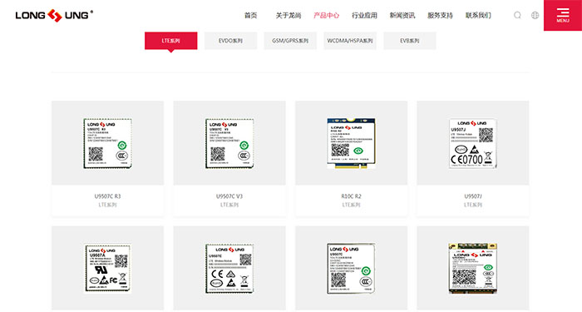Open the WCDMA/HSPA系列 tab

[x=350, y=41]
